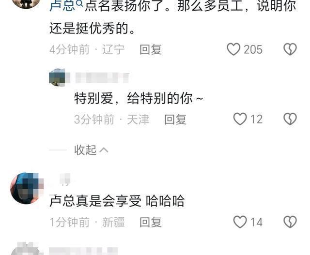Like the 特别爱 reply with 12 likes
Screen dimensions: 310x255
coord(240,119)
